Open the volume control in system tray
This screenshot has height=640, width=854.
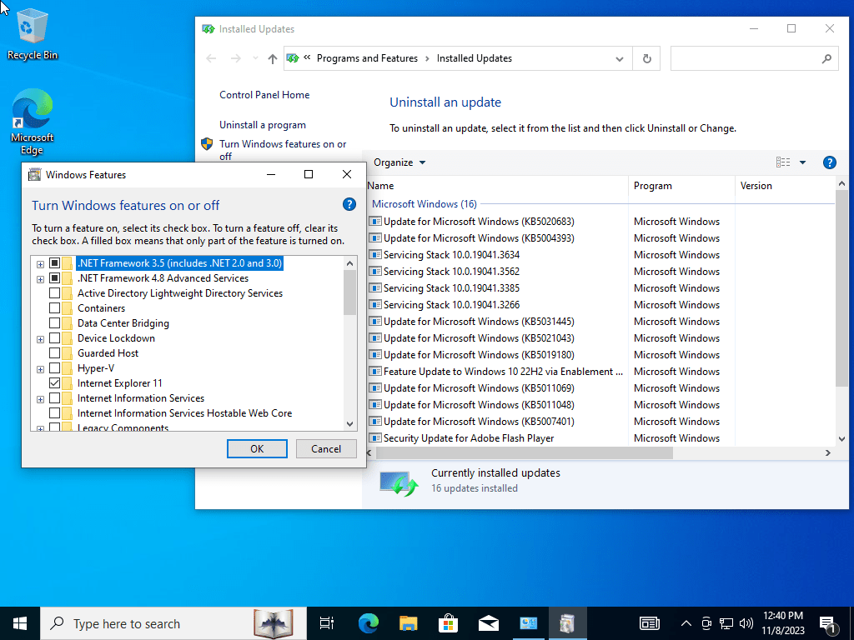[x=746, y=623]
